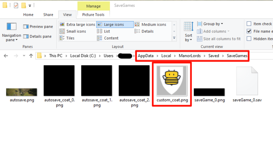Switch to the Share ribbon tab
This screenshot has width=273, height=153.
(x=48, y=15)
